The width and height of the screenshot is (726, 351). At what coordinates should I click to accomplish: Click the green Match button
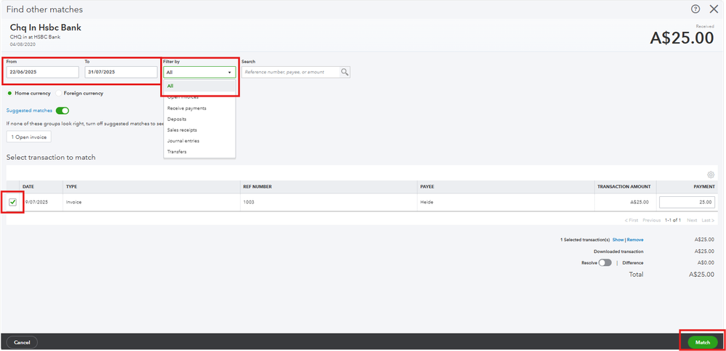pyautogui.click(x=703, y=342)
